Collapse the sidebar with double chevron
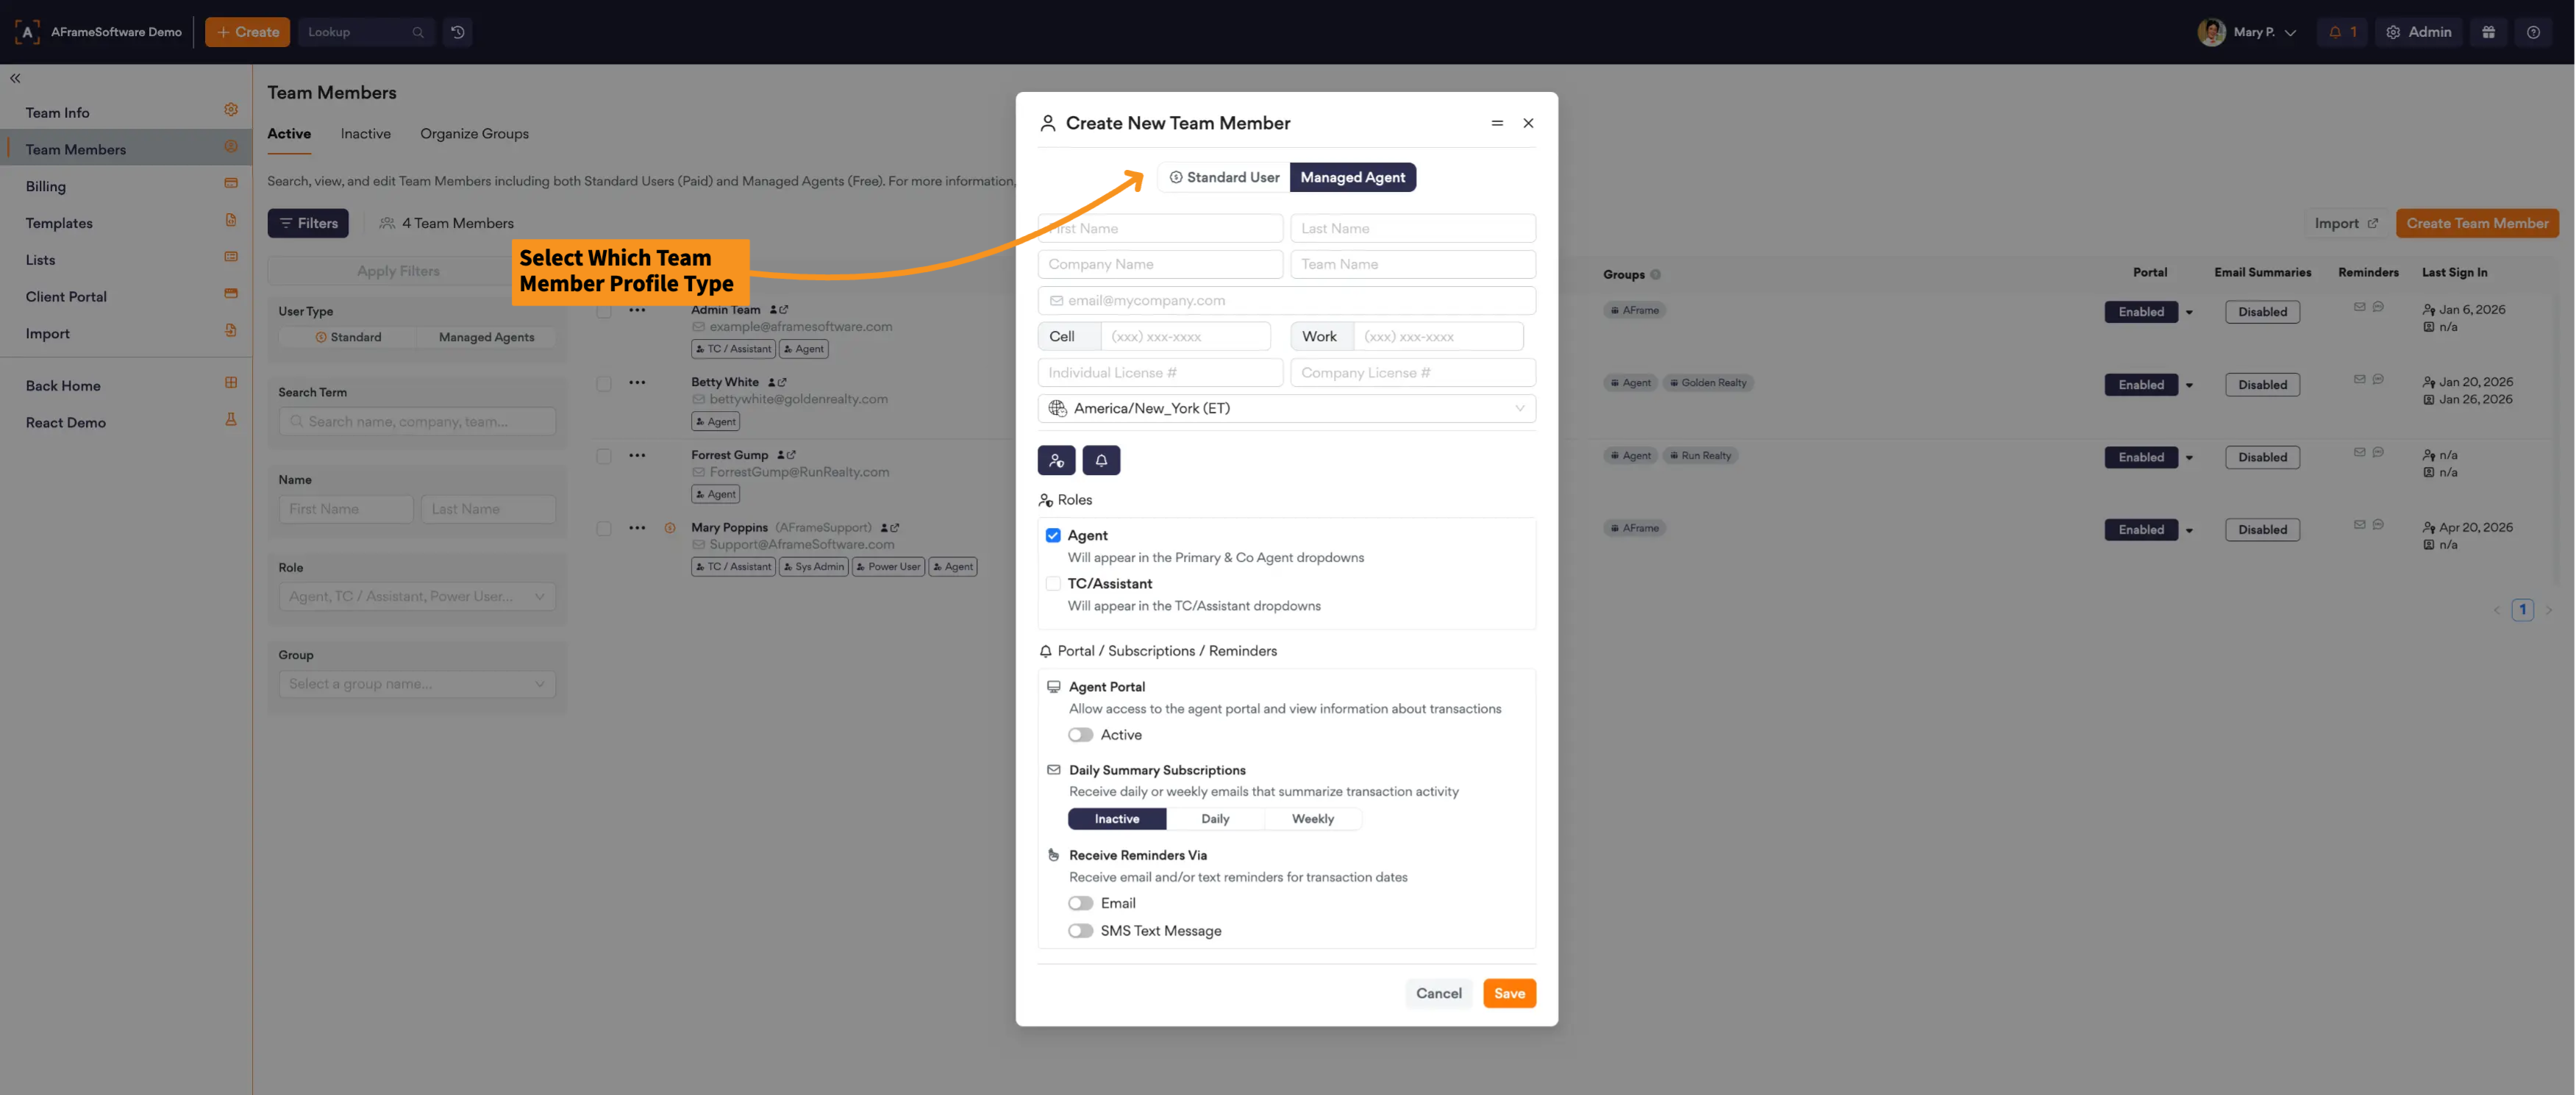 [x=15, y=78]
